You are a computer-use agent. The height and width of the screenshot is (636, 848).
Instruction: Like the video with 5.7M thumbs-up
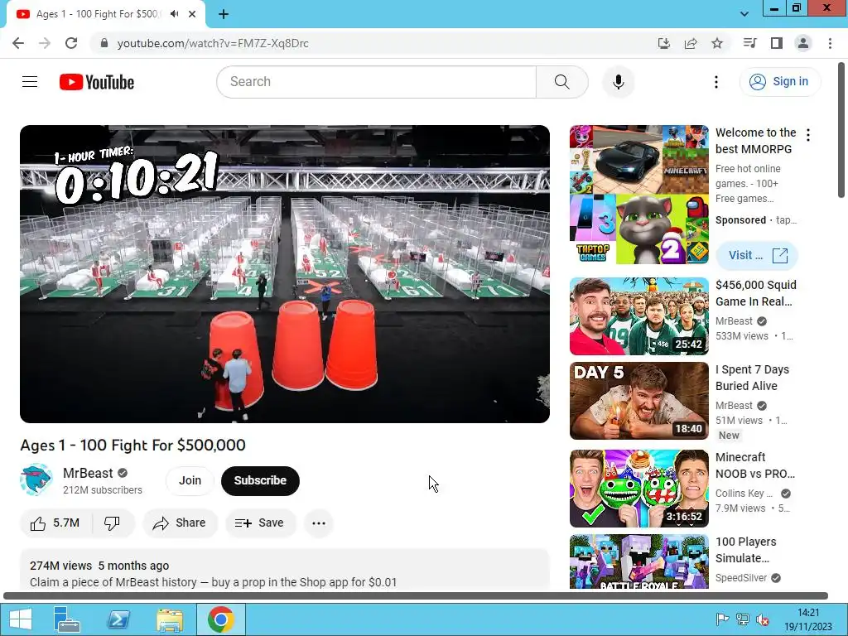coord(55,523)
